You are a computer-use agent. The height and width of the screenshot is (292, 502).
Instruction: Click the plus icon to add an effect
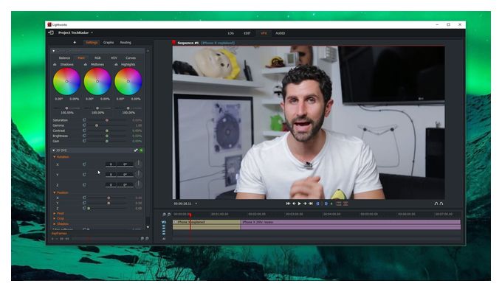[75, 42]
